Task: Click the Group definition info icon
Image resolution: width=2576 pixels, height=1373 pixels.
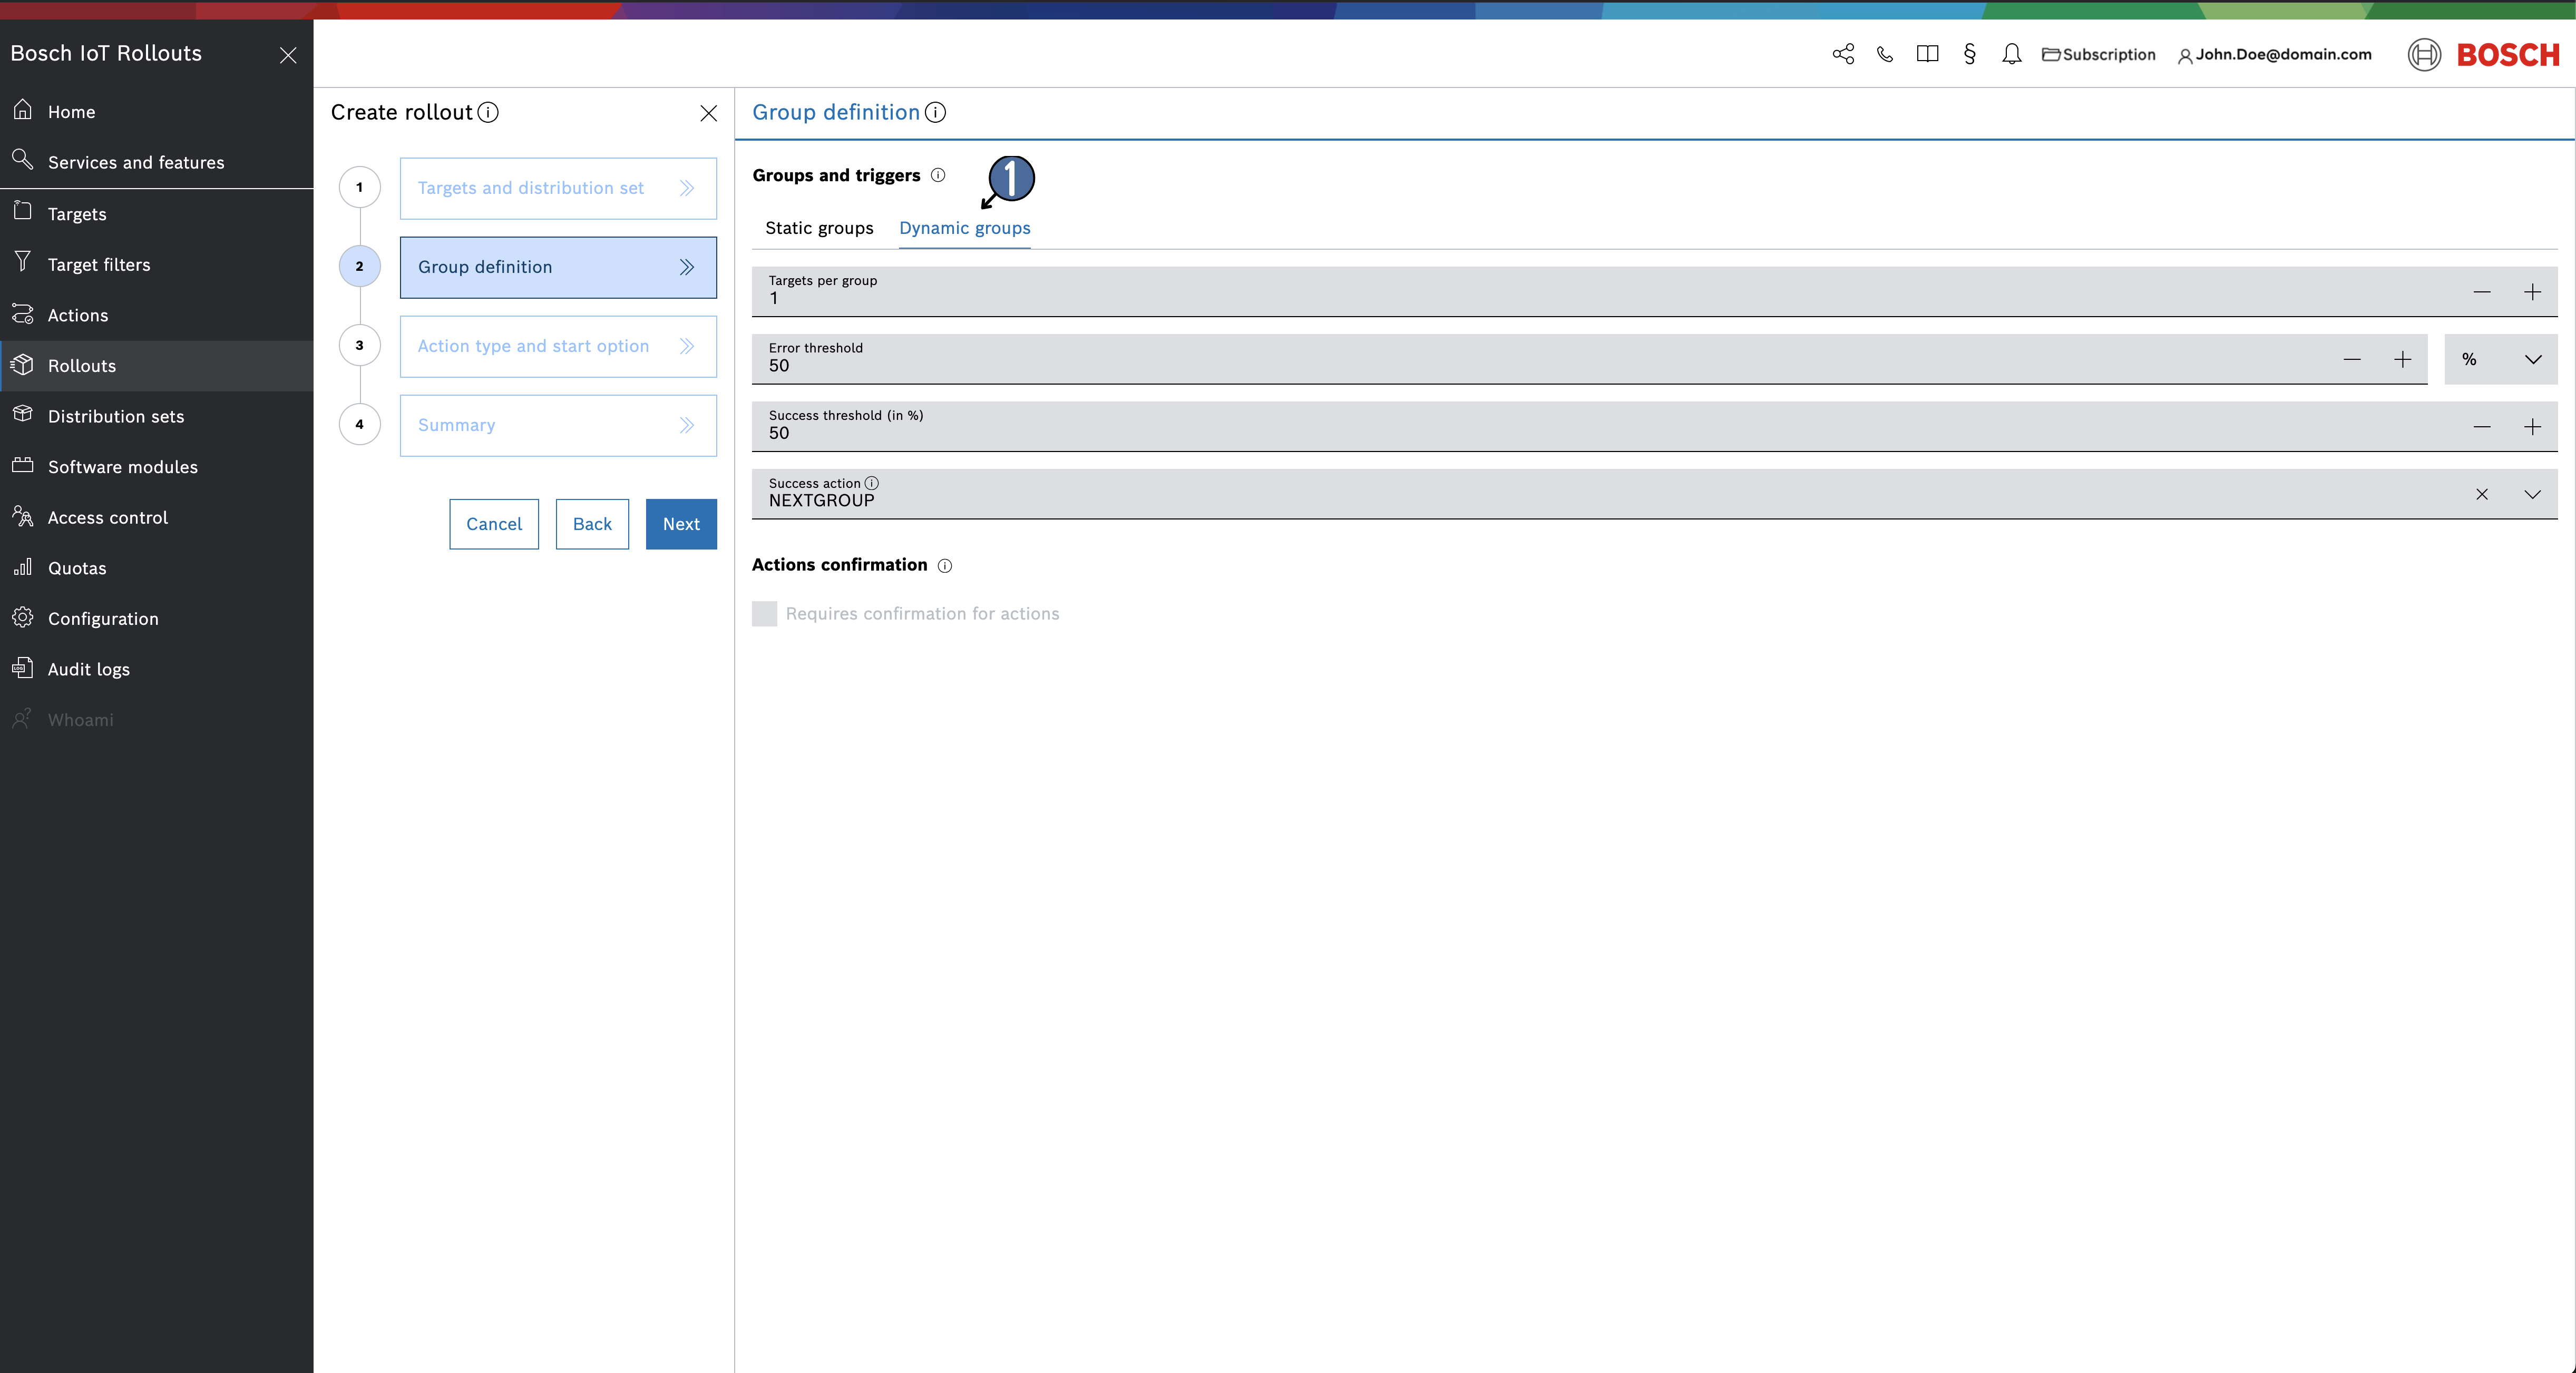Action: click(x=935, y=113)
